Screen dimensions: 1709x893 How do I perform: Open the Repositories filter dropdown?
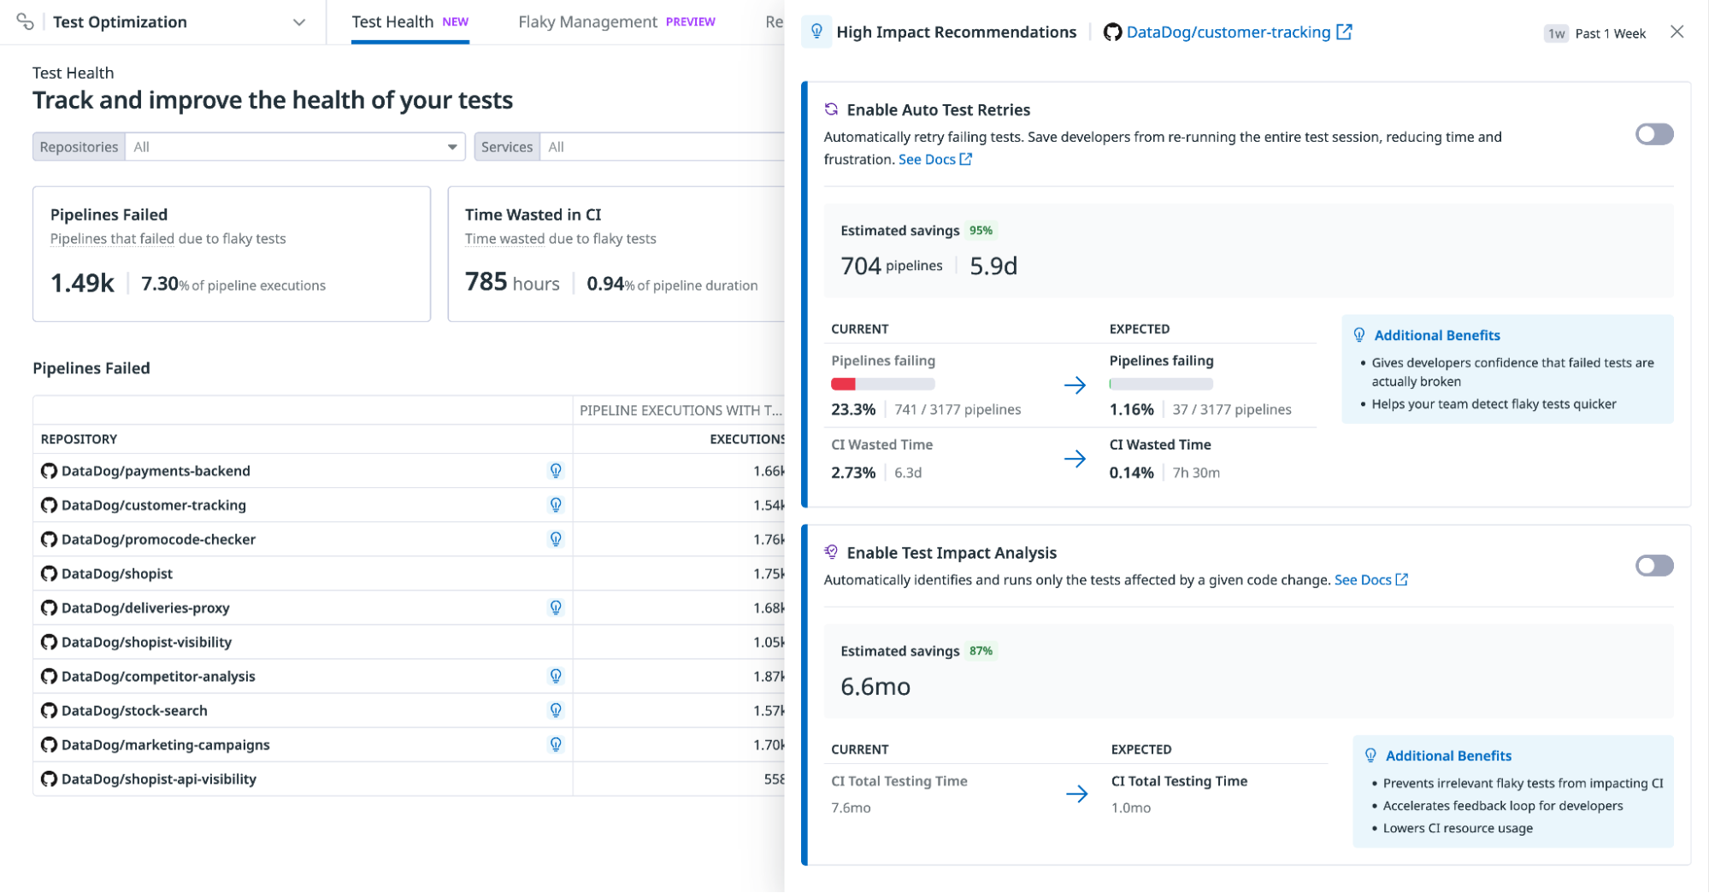pos(451,146)
